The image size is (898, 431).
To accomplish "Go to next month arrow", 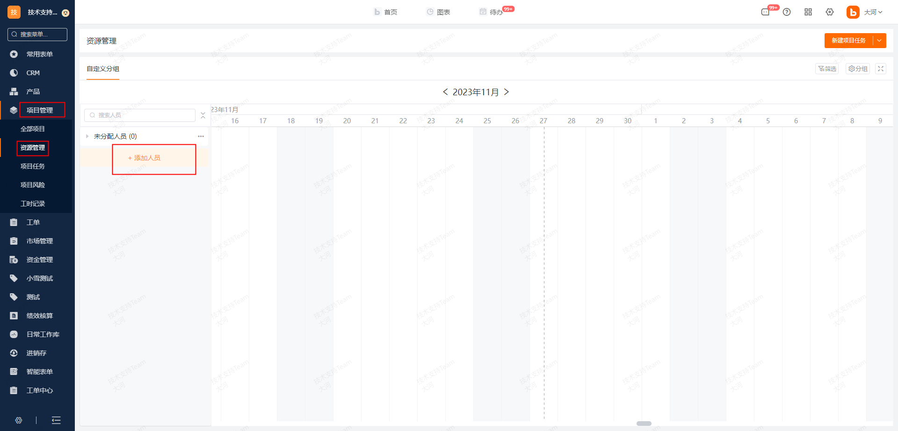I will point(507,92).
